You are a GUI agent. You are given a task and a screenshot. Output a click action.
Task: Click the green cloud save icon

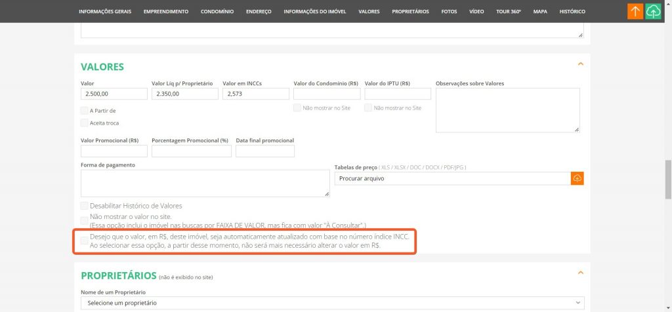[x=653, y=11]
